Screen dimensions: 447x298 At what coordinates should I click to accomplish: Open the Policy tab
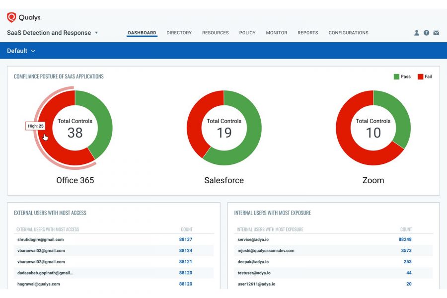click(247, 33)
